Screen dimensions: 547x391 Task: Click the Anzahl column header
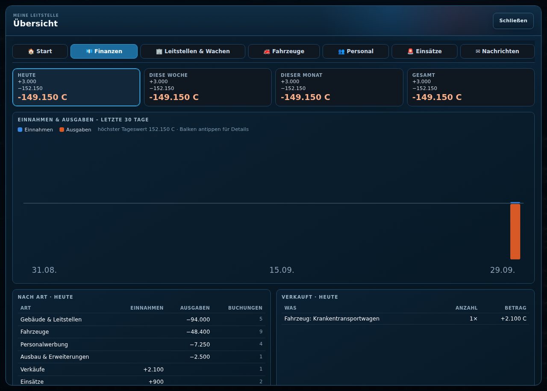[x=467, y=308]
